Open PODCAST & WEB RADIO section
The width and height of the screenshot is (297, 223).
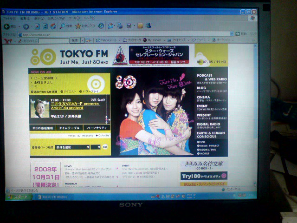tap(212, 79)
